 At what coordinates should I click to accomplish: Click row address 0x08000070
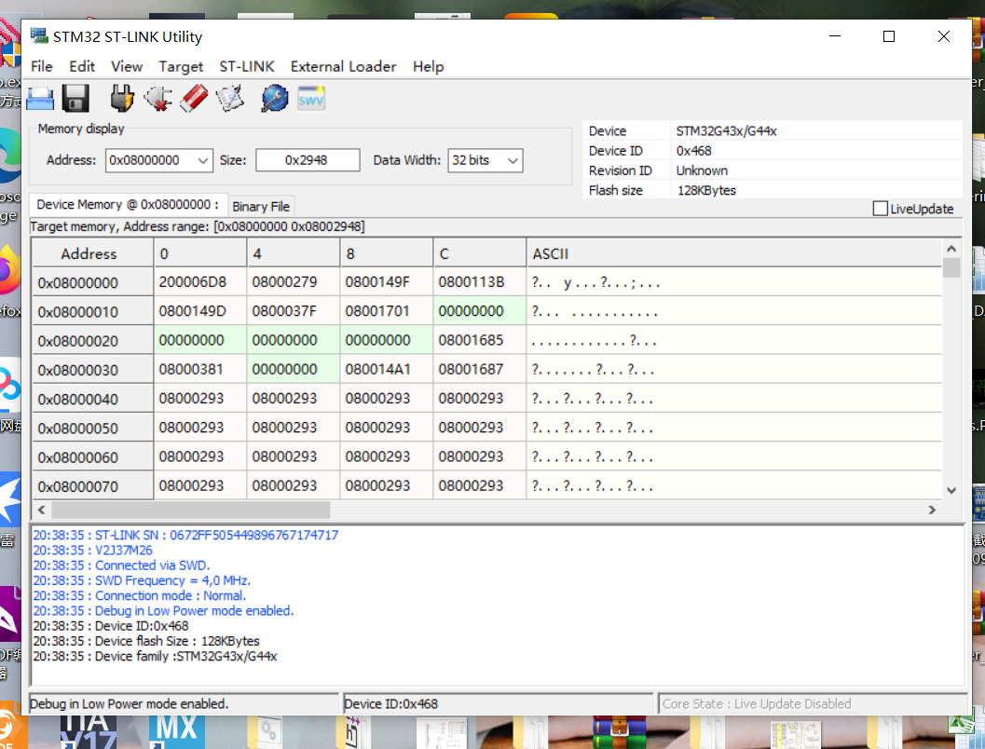92,486
